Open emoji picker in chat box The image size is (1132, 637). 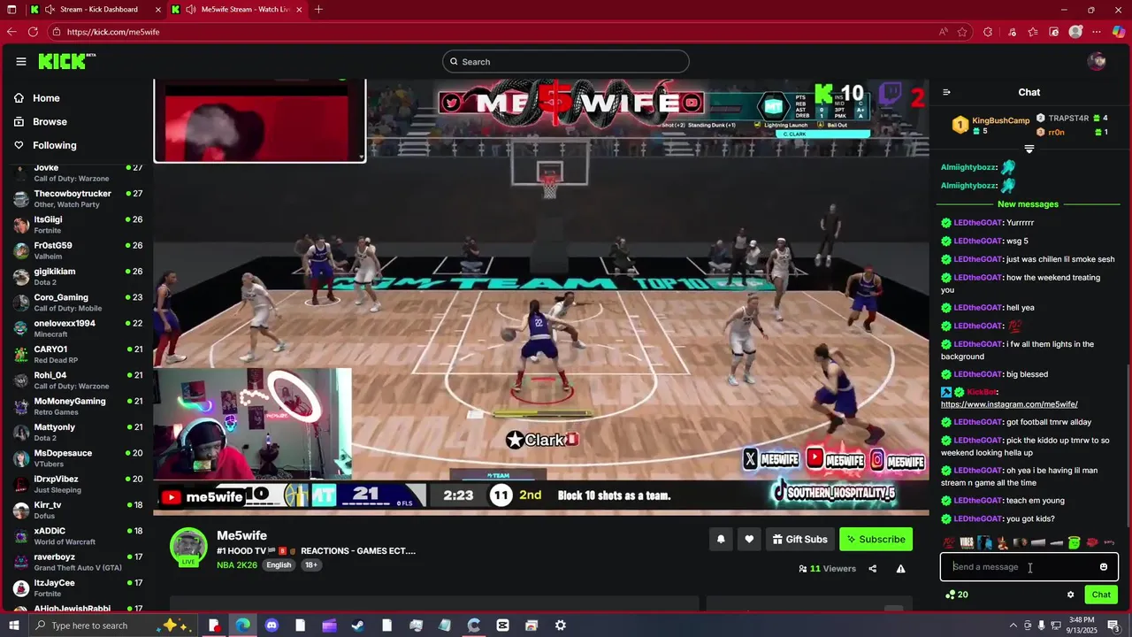[x=1103, y=567]
